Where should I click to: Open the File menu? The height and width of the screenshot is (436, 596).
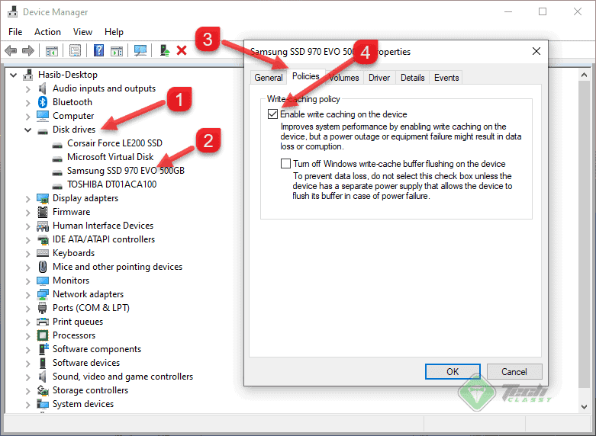coord(15,32)
